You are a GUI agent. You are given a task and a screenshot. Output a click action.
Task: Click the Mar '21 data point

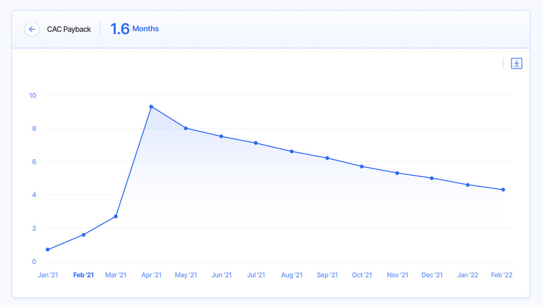116,217
